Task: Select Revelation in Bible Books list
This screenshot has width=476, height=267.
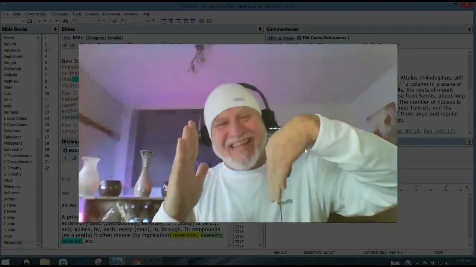Action: point(13,243)
